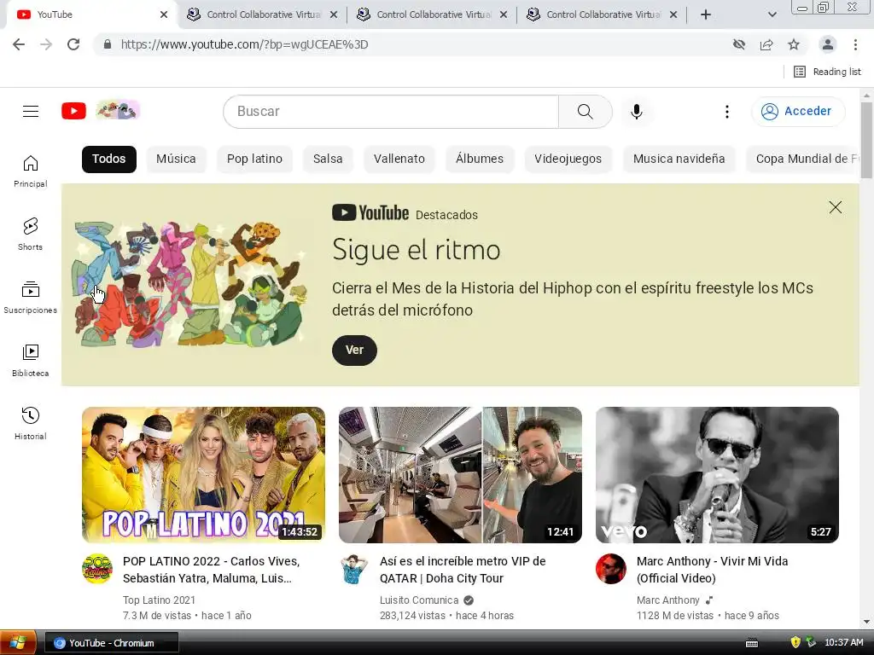874x655 pixels.
Task: Switch to the first Control Collaborative tab
Action: click(262, 15)
